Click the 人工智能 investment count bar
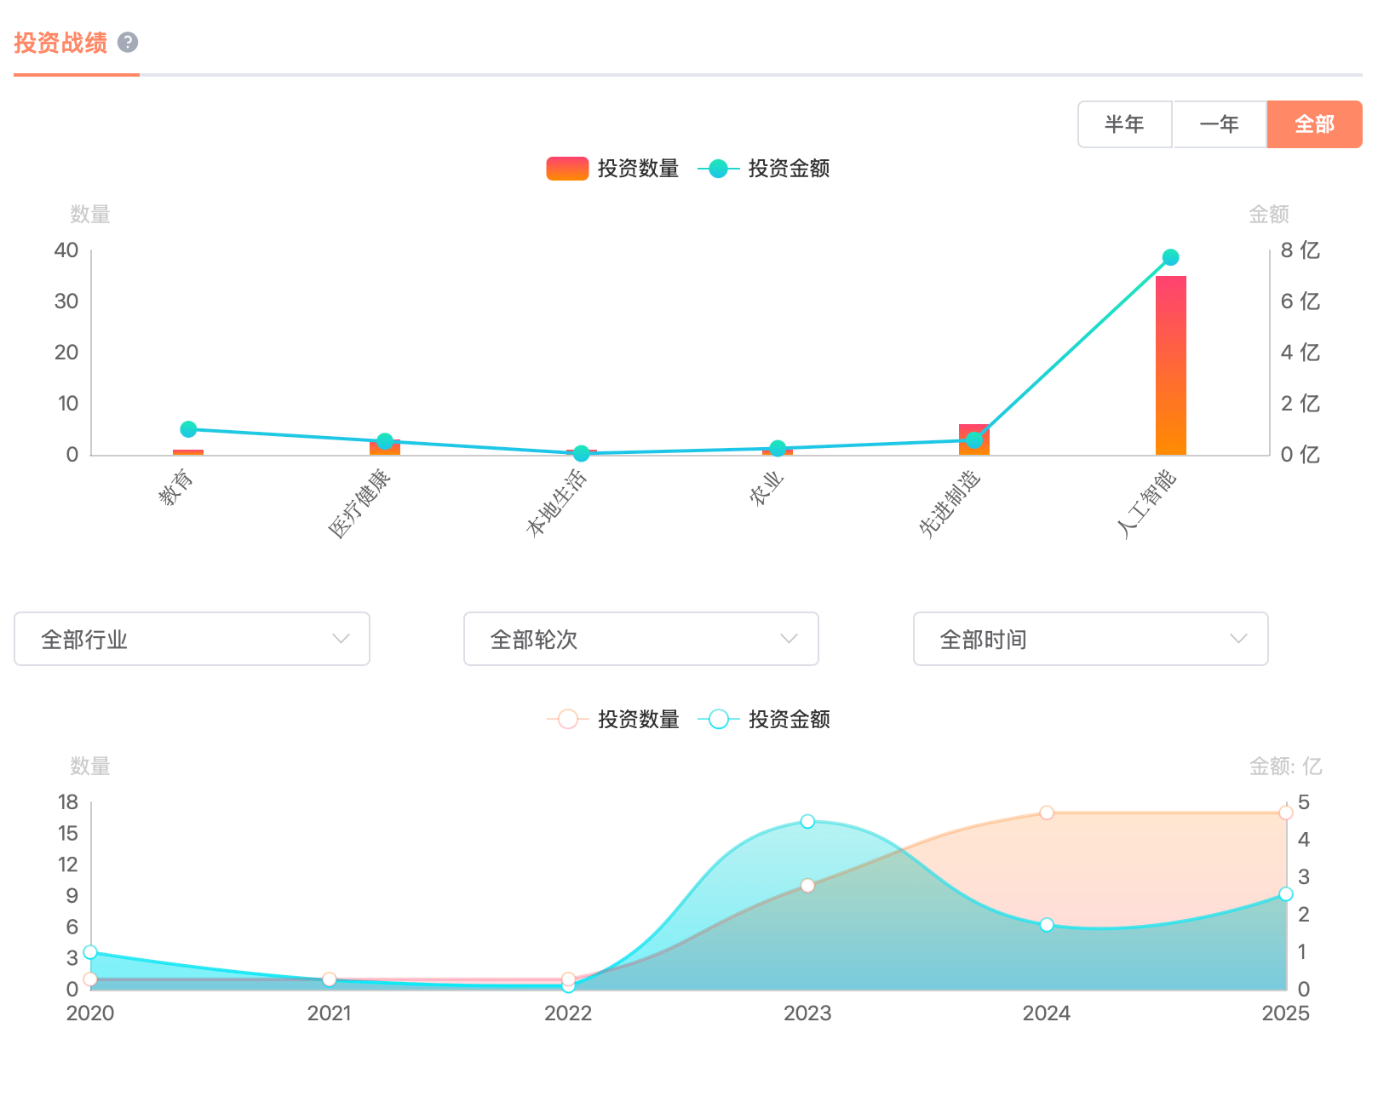1378x1114 pixels. pyautogui.click(x=1170, y=366)
